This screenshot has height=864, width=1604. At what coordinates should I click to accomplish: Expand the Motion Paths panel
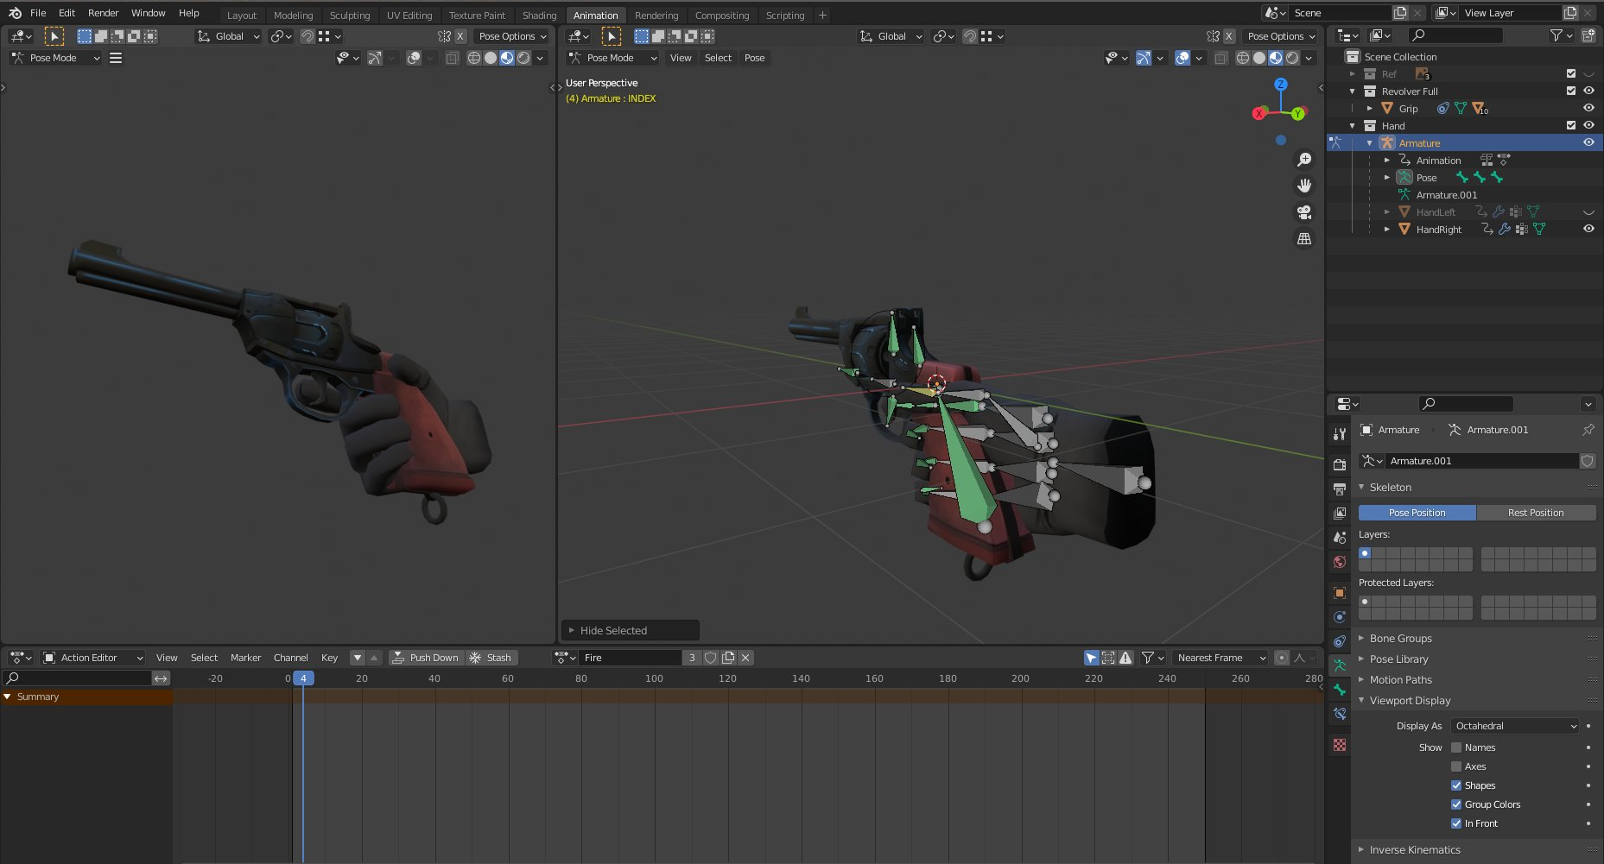tap(1400, 680)
